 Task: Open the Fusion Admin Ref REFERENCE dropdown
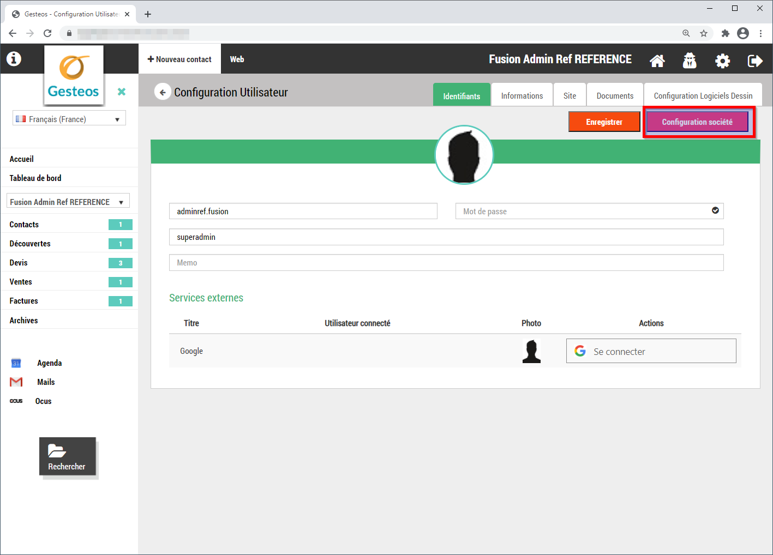68,202
